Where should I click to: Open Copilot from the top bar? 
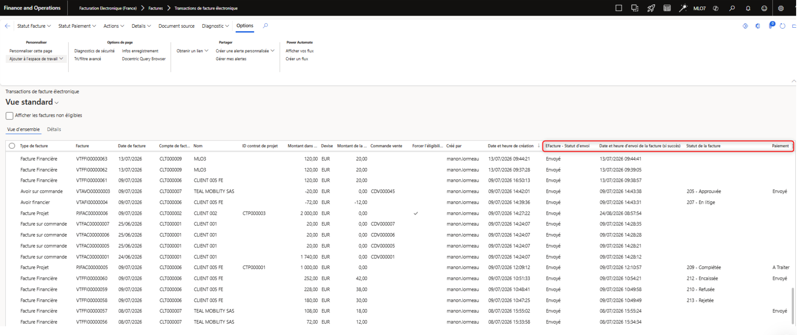click(x=716, y=8)
